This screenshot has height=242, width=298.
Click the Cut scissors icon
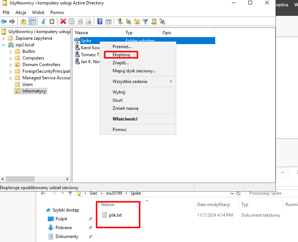(43, 21)
